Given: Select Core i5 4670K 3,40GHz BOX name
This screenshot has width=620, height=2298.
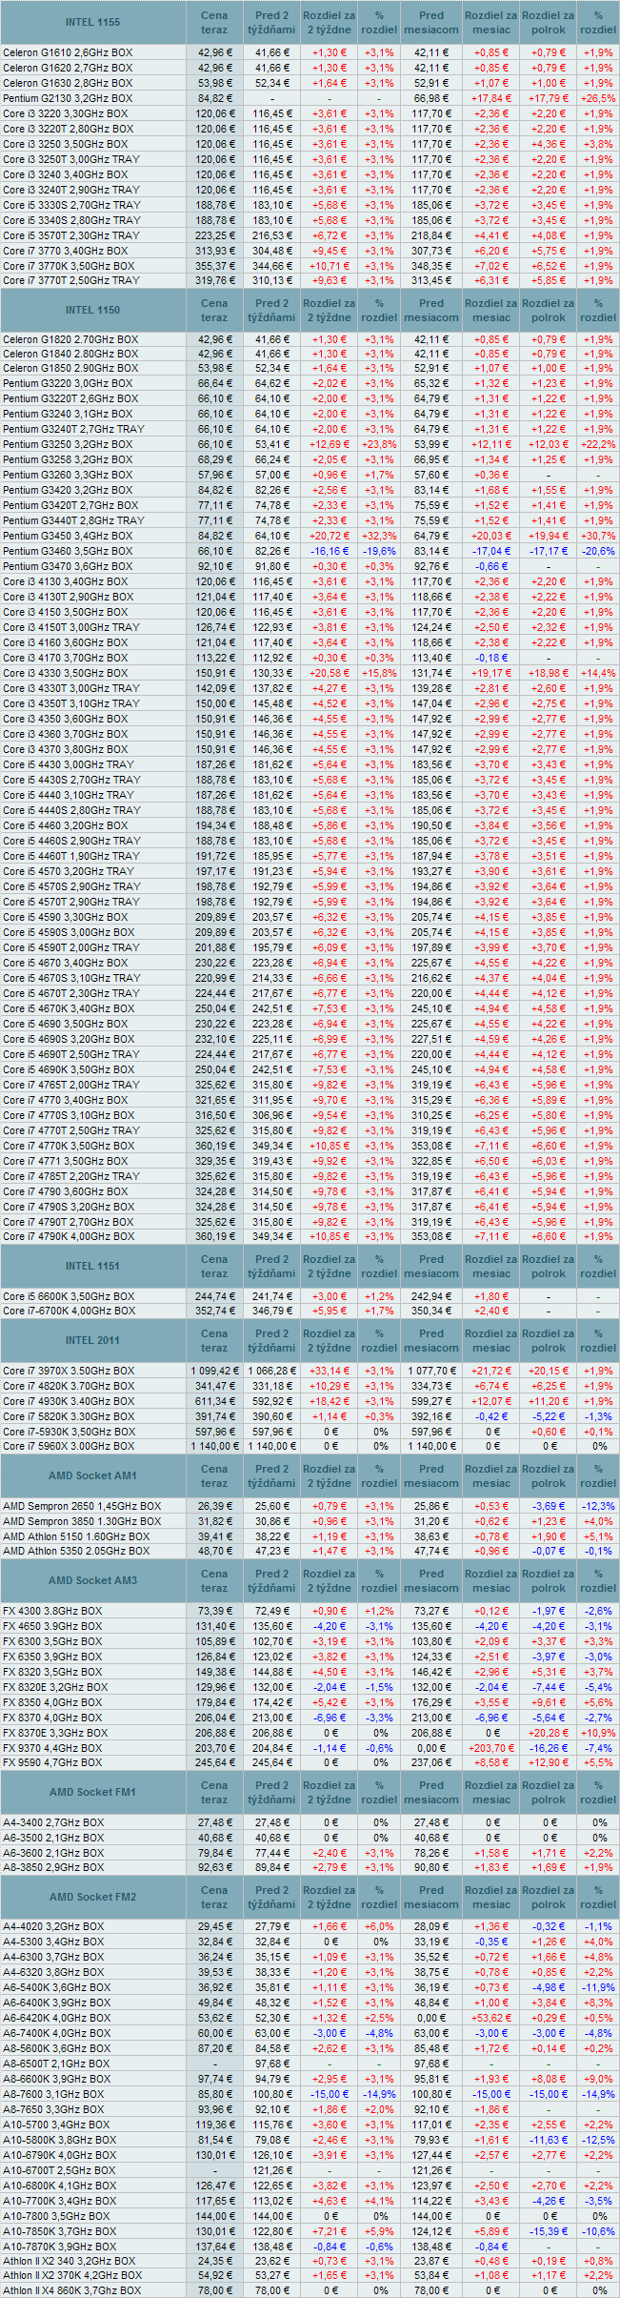Looking at the screenshot, I should (x=68, y=1008).
